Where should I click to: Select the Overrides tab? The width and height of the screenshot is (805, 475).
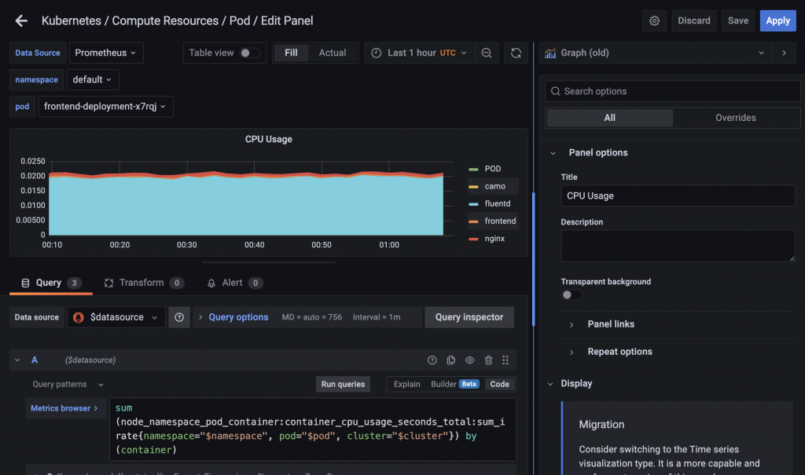point(736,118)
